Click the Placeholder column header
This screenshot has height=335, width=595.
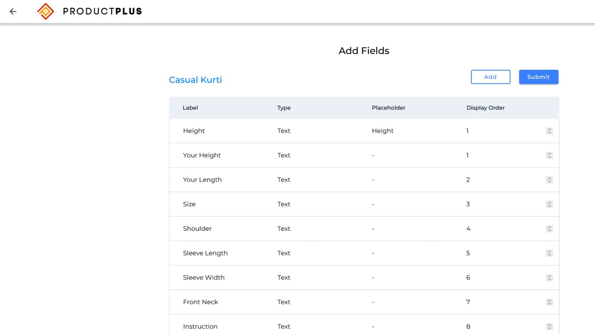388,108
